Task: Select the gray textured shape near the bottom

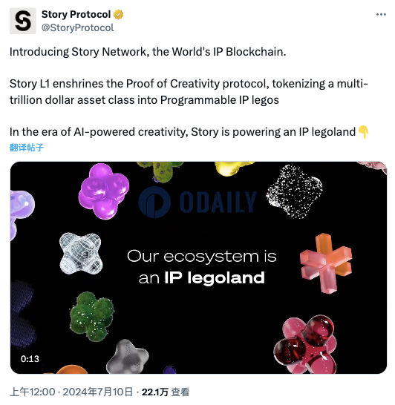Action: 128,357
